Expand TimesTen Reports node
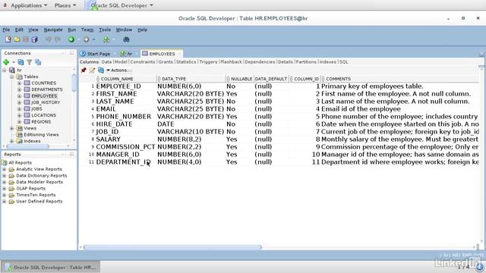Screen dimensions: 486x273 coord(5,195)
